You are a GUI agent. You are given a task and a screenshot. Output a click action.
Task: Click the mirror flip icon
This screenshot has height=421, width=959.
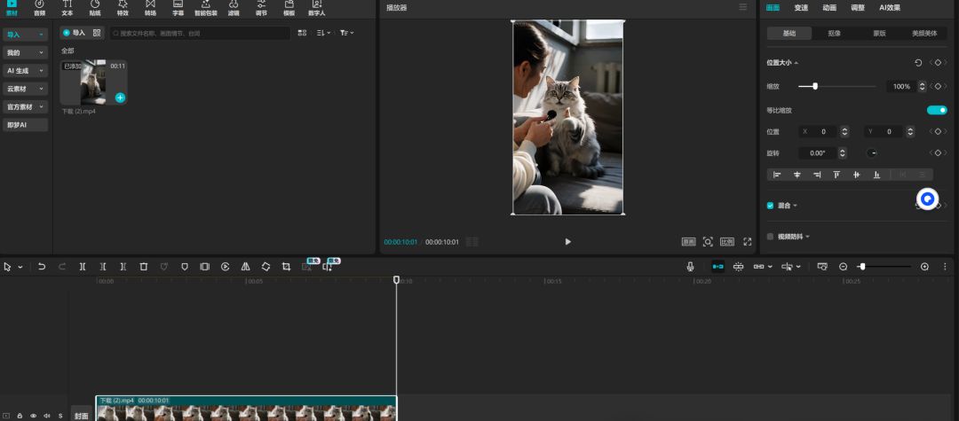pyautogui.click(x=245, y=267)
